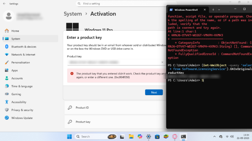
Task: Open clock and date in taskbar
Action: [x=243, y=137]
